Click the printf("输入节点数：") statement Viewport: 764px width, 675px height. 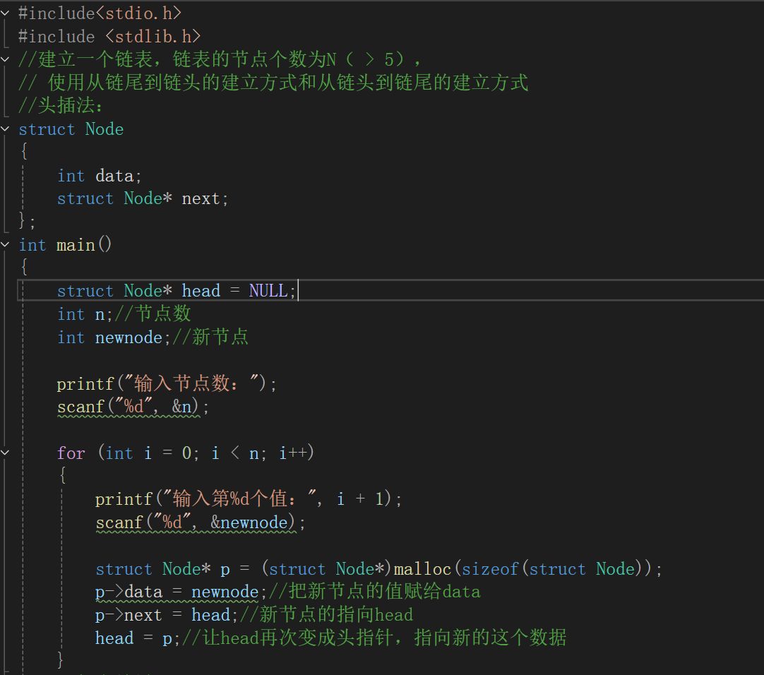click(x=167, y=383)
